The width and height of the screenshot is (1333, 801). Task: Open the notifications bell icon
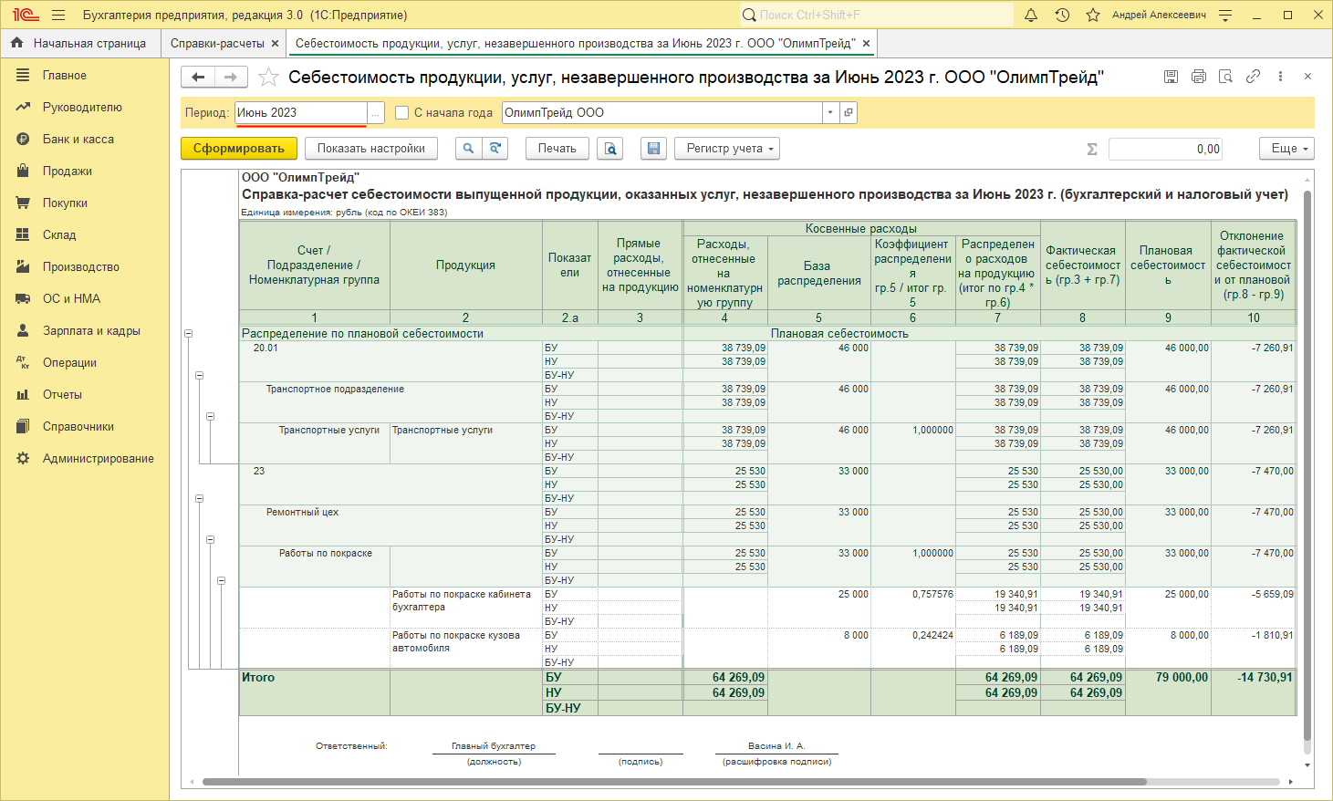[x=1031, y=16]
